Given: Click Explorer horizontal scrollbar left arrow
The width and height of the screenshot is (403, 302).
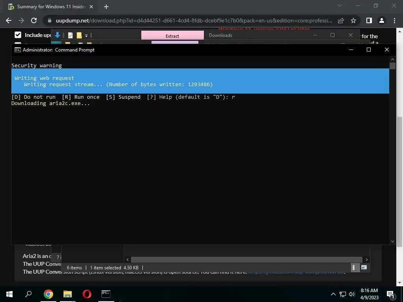Looking at the screenshot, I should pos(128,260).
